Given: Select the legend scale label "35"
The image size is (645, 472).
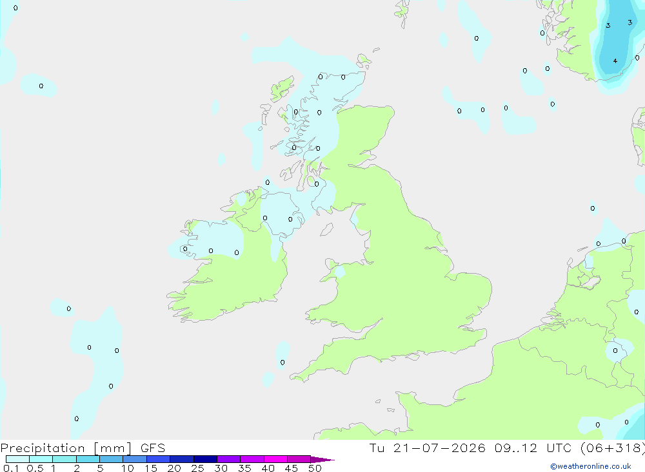Looking at the screenshot, I should click(x=244, y=468).
